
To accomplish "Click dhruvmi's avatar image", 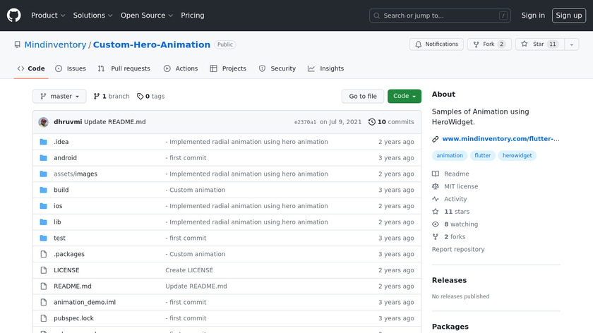I will coord(44,122).
